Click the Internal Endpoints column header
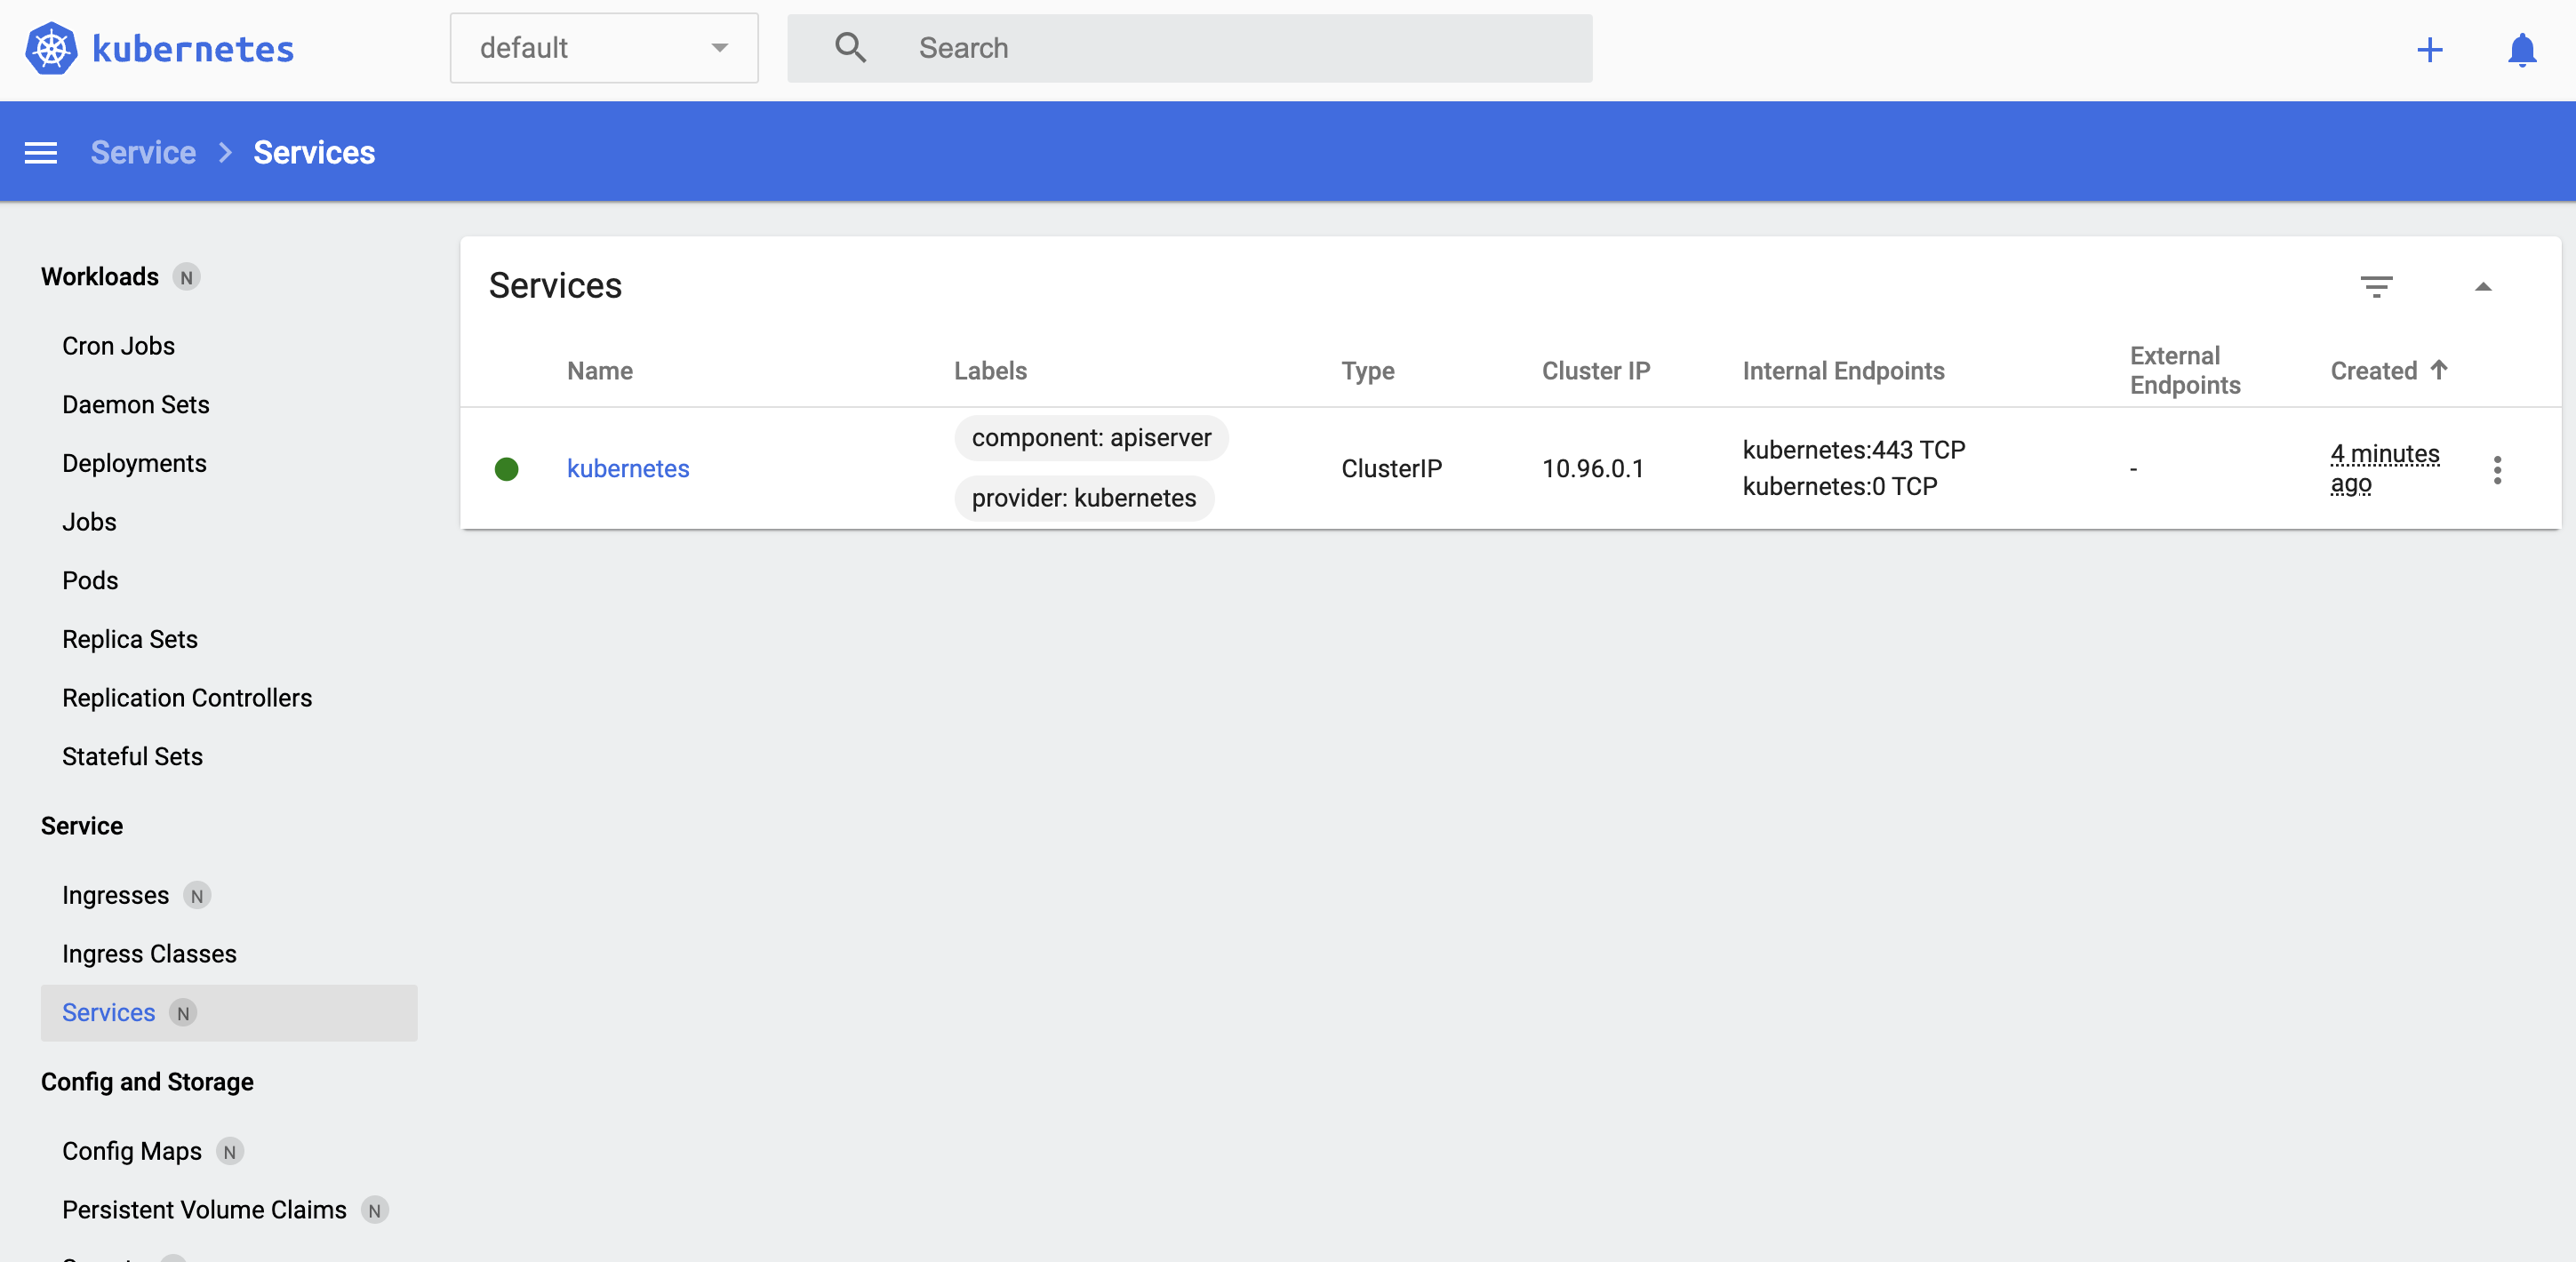 tap(1843, 371)
